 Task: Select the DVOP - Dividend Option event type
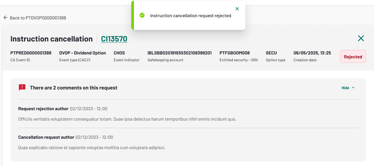click(82, 53)
